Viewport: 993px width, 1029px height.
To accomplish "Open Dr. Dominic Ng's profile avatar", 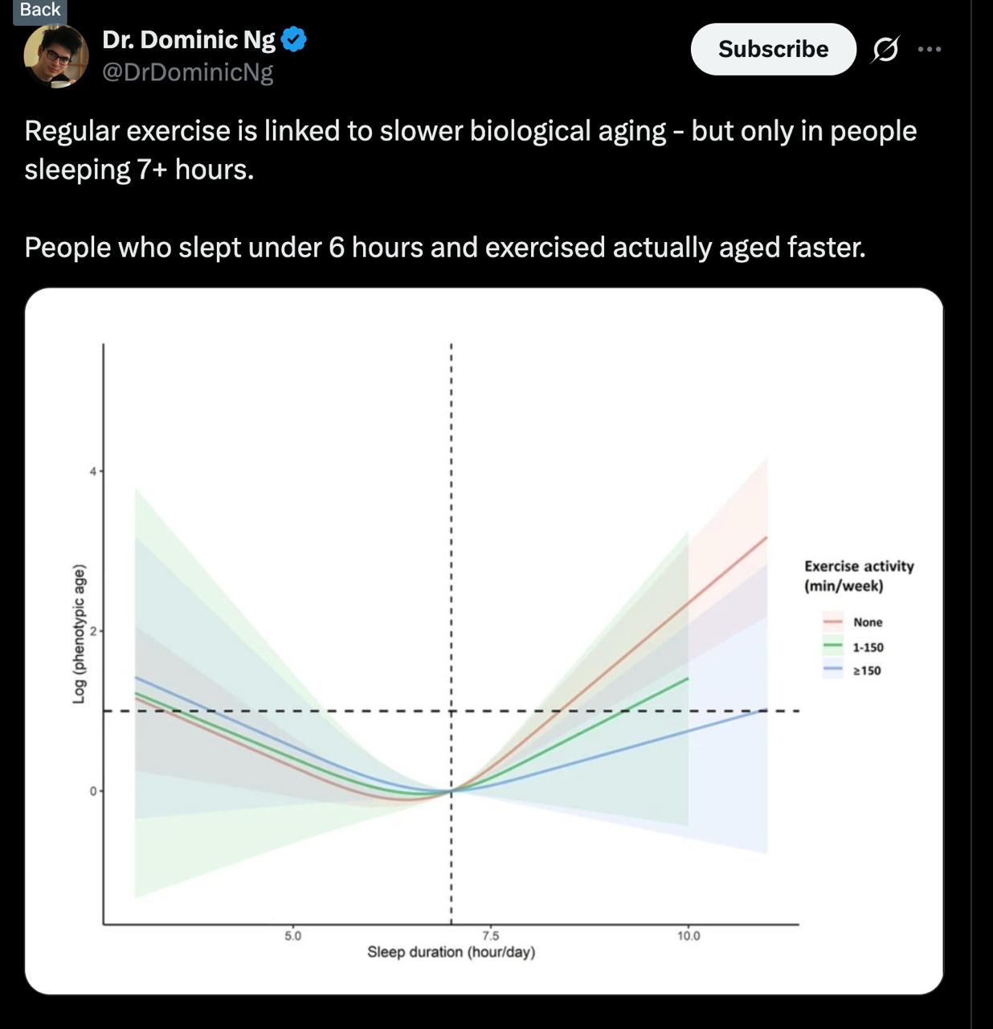I will pos(56,55).
